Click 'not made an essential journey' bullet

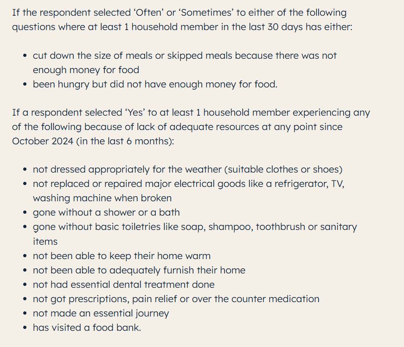101,313
